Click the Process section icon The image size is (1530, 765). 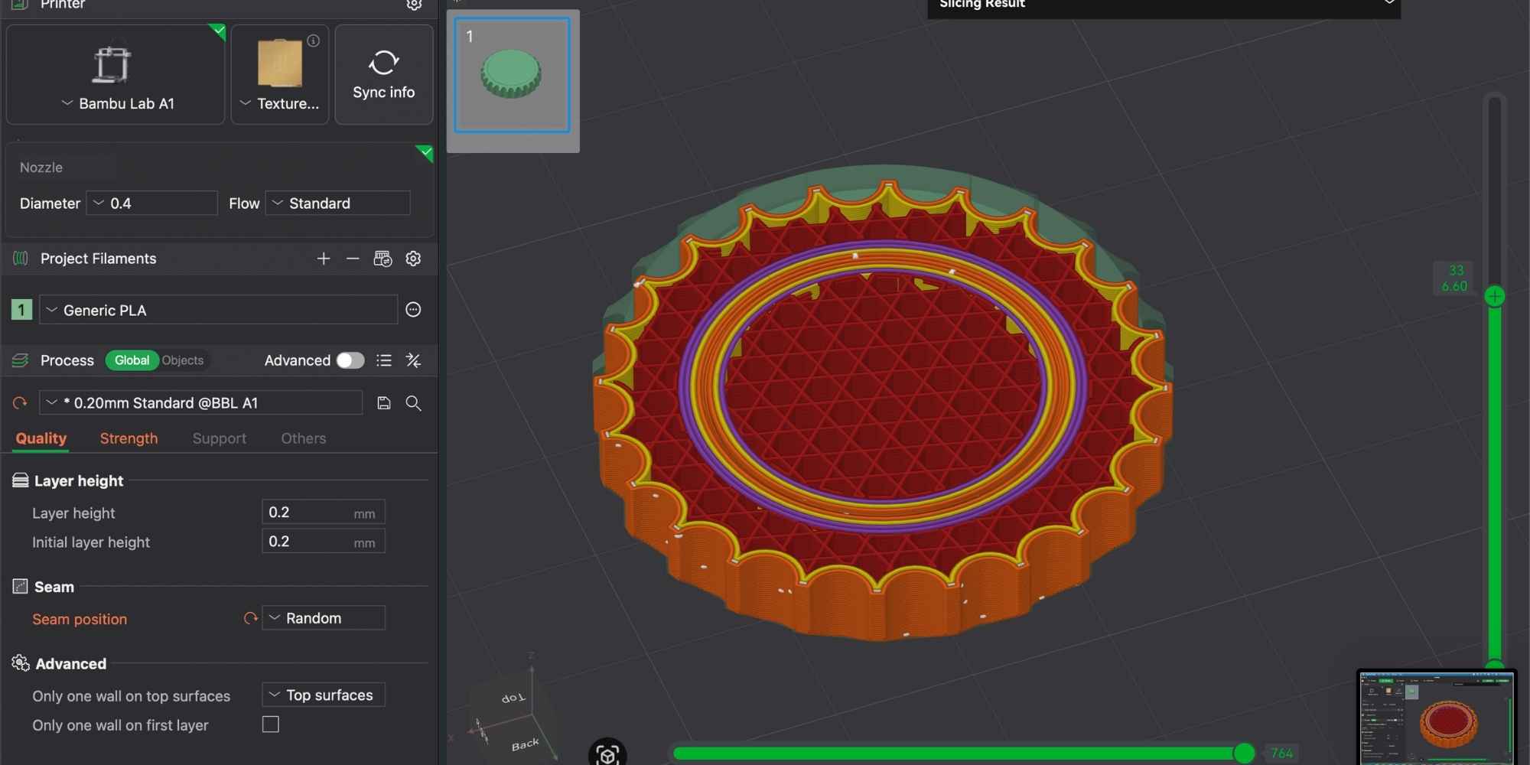(x=21, y=360)
